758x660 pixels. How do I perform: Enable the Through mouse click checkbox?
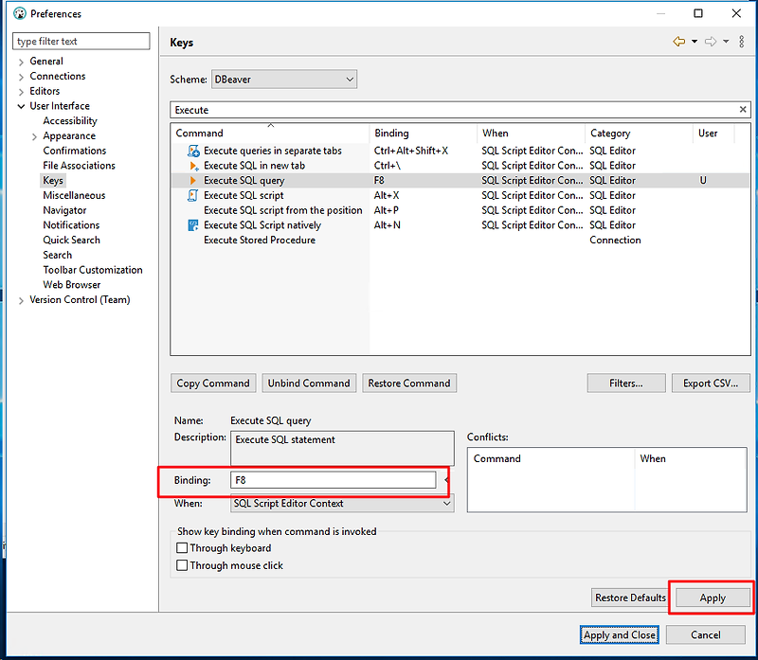(x=182, y=563)
